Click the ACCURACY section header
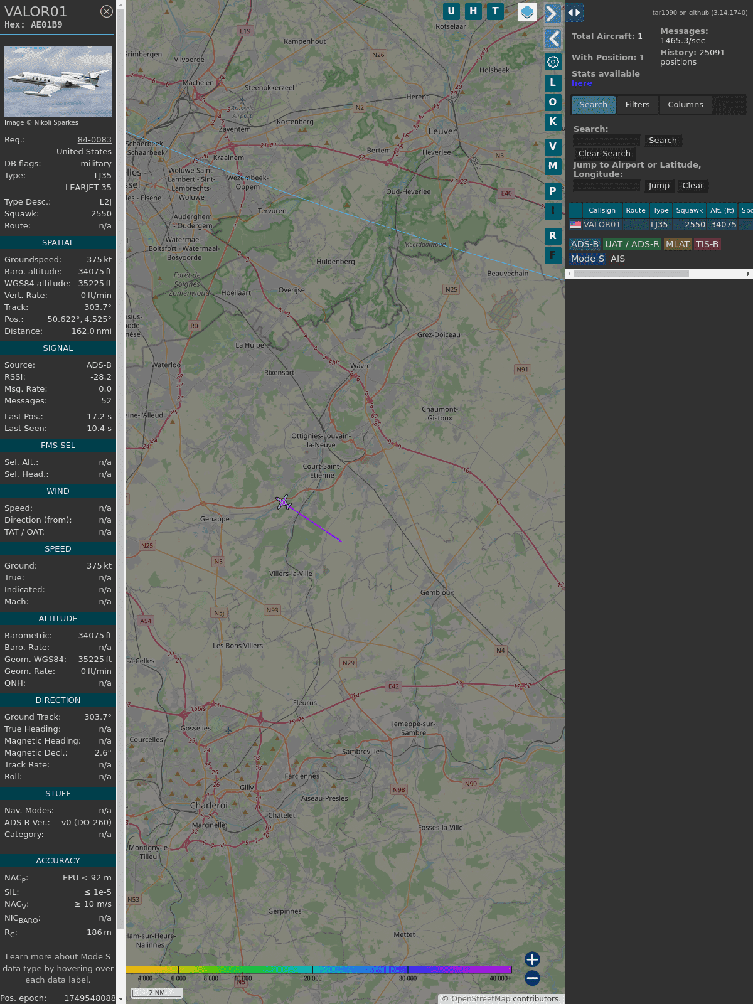Screen dimensions: 753x1004 pyautogui.click(x=58, y=861)
